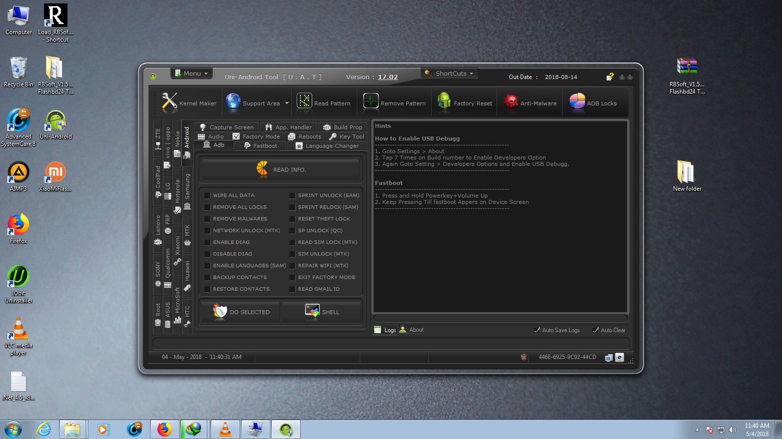This screenshot has height=439, width=782.
Task: Click the shield icon in status bar
Action: tap(524, 357)
